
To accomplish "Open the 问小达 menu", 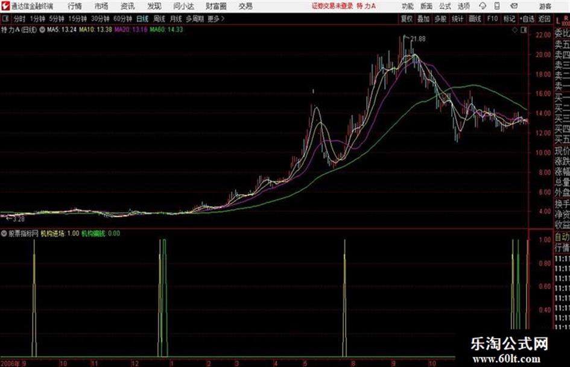I will [x=183, y=6].
